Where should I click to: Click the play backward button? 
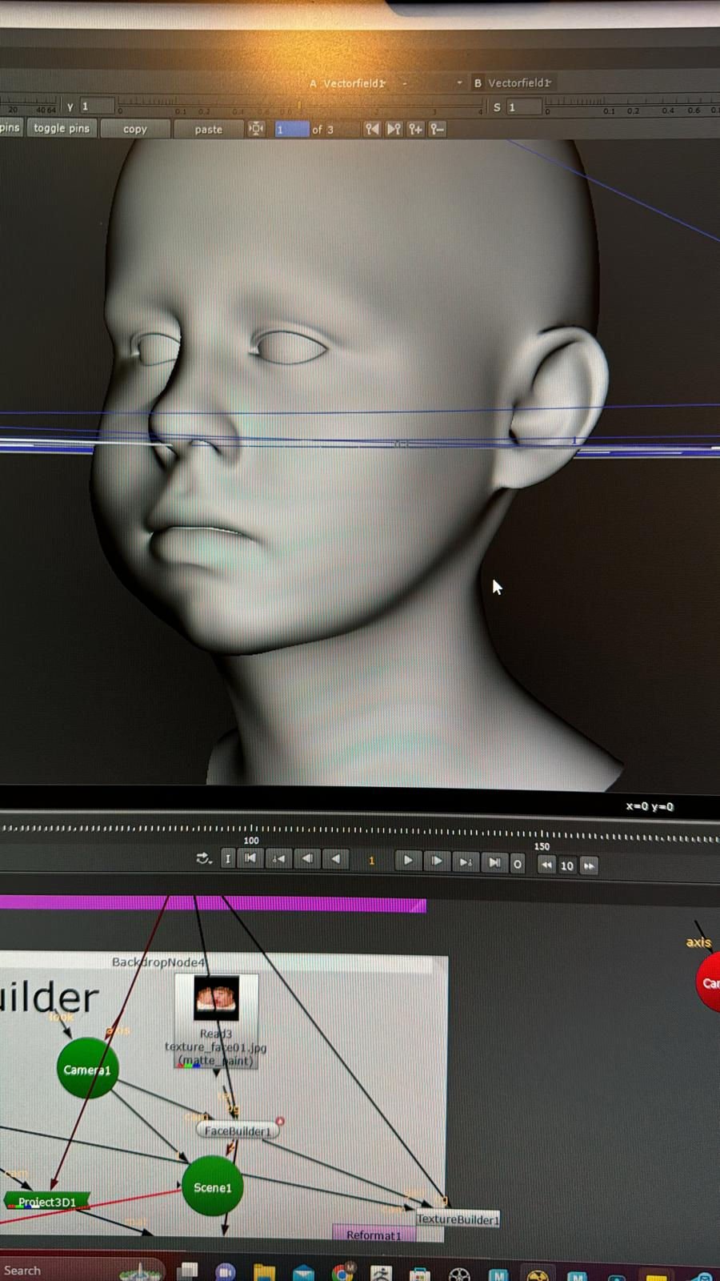click(x=336, y=859)
